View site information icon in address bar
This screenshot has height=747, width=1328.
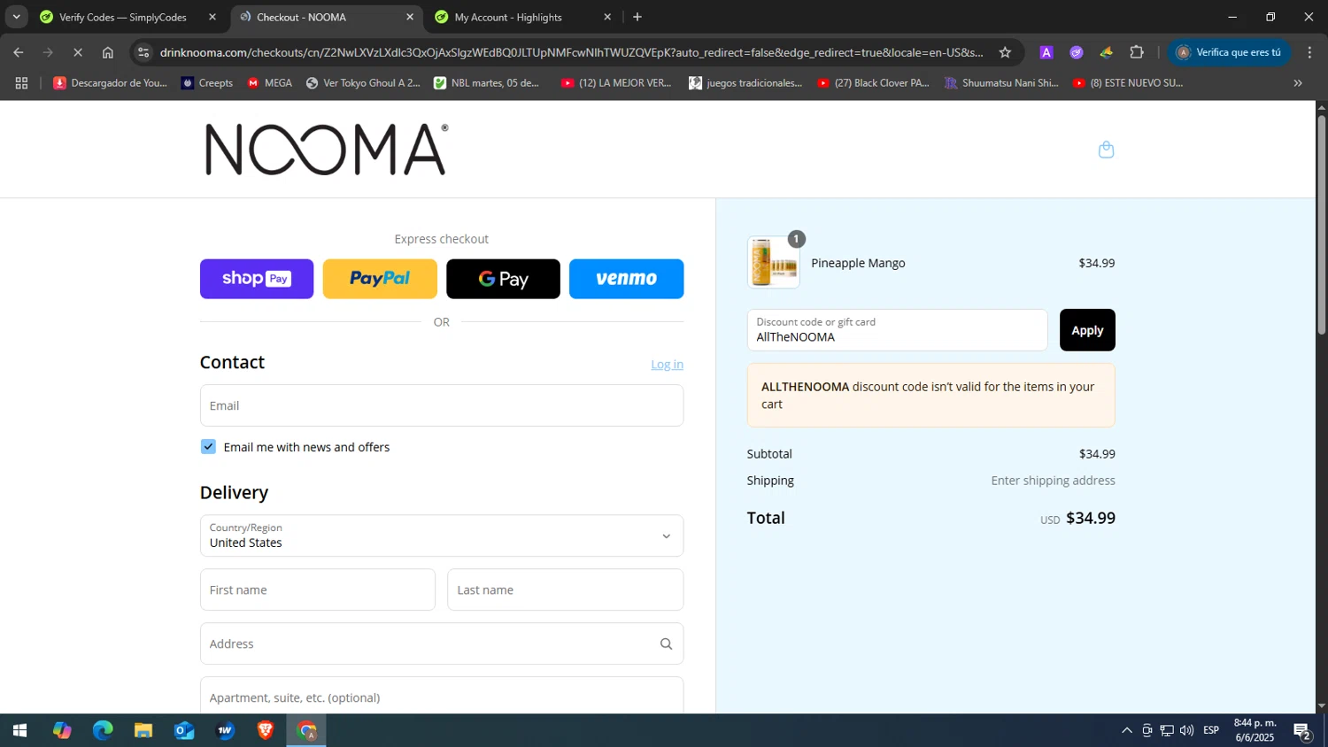click(144, 52)
